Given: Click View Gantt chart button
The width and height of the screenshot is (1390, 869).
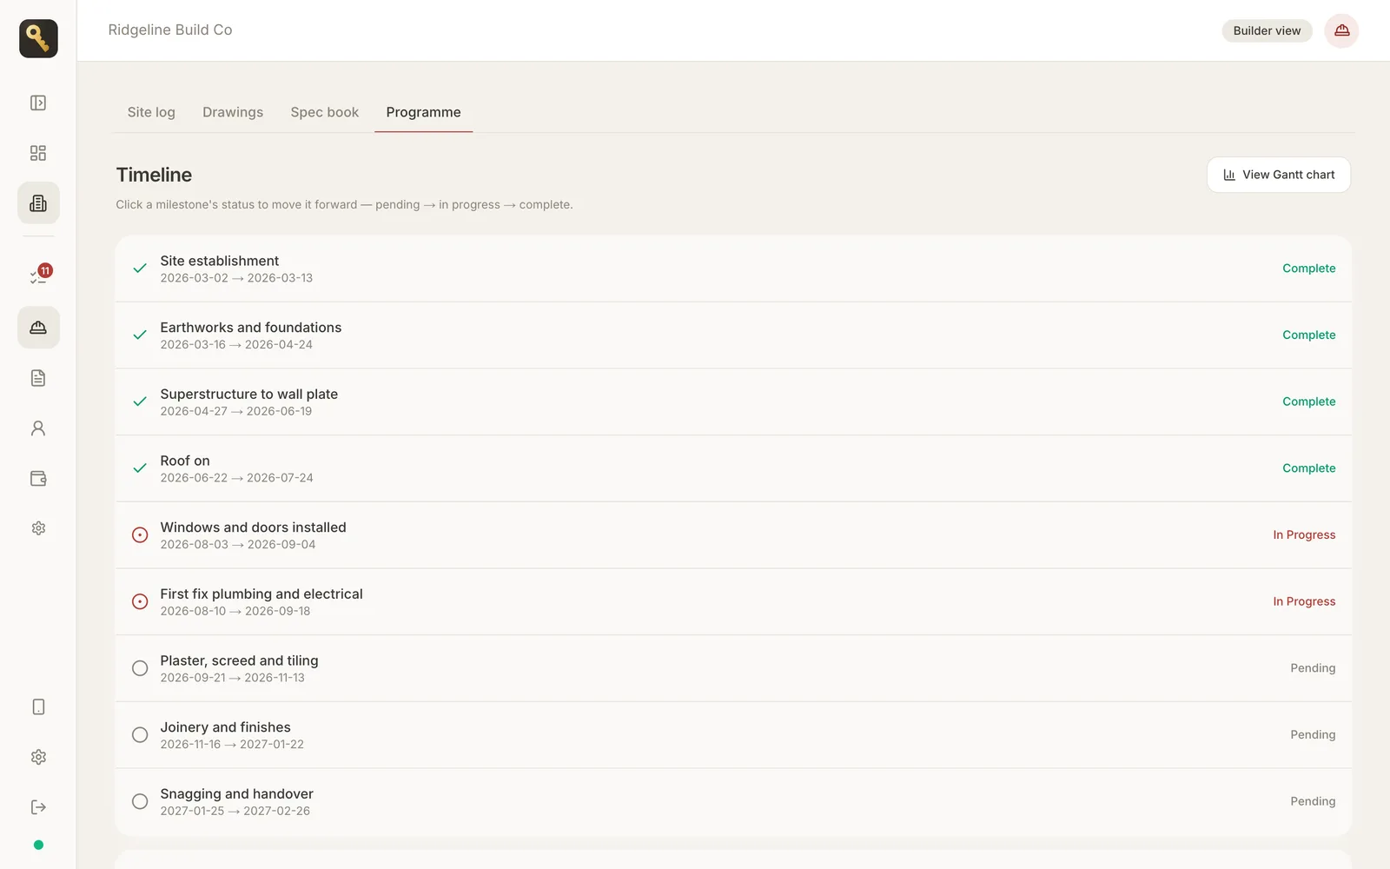Looking at the screenshot, I should click(x=1279, y=175).
